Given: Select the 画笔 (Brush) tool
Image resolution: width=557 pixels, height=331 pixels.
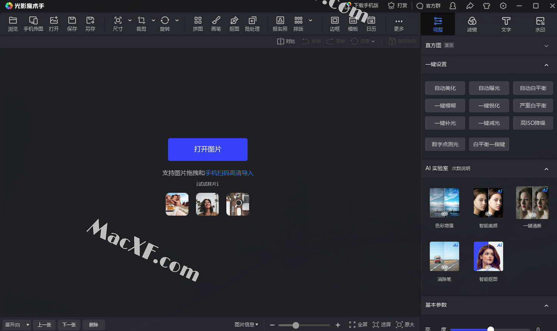Looking at the screenshot, I should point(216,24).
